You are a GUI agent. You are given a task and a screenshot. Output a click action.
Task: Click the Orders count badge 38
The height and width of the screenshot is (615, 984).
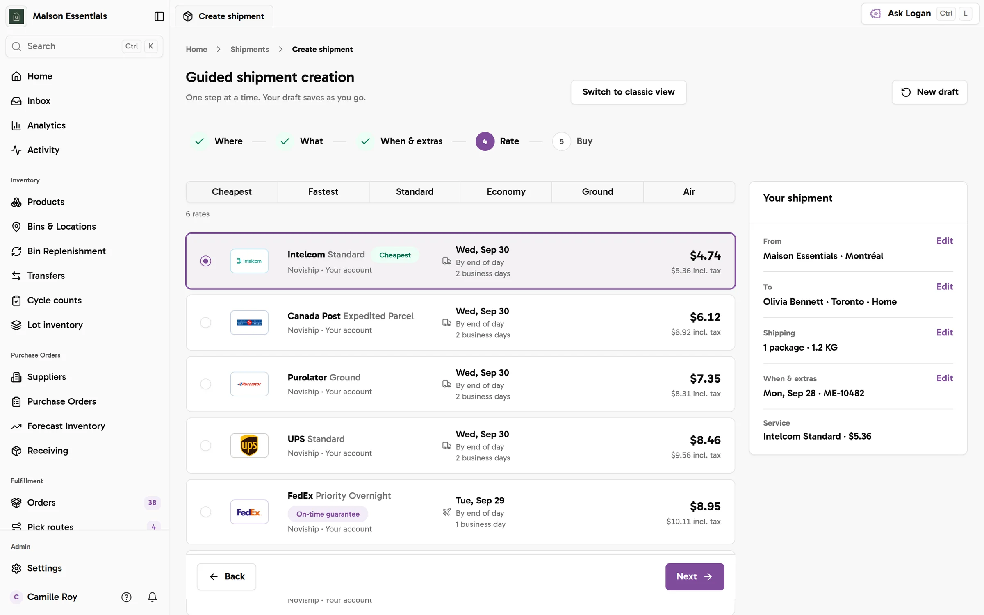(152, 503)
